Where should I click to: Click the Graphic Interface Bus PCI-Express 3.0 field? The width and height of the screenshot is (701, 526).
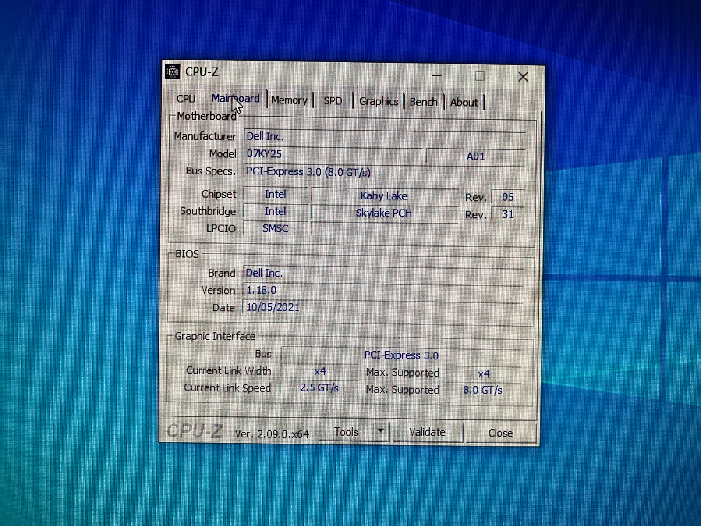[401, 355]
